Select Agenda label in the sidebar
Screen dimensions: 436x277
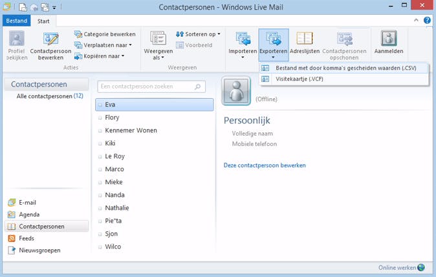tap(29, 214)
